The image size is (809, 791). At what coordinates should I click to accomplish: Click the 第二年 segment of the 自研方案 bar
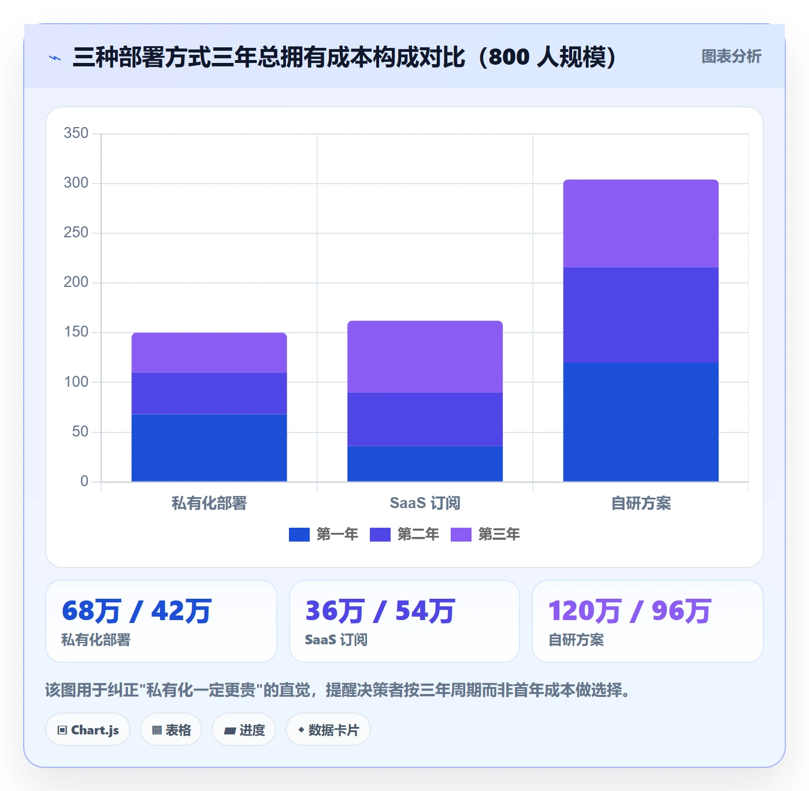coord(641,315)
